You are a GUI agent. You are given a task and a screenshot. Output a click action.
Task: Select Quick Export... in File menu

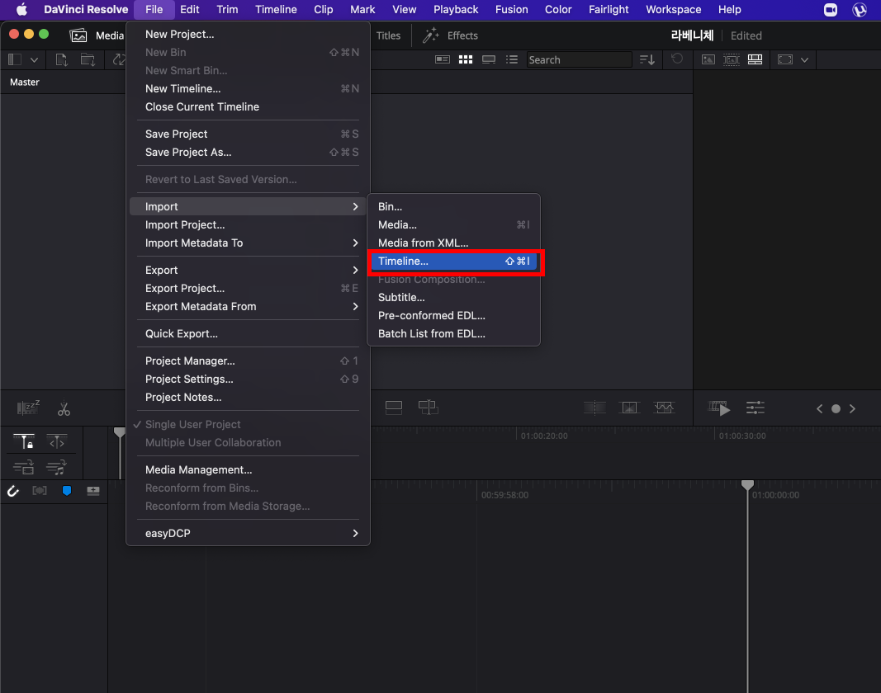[249, 333]
